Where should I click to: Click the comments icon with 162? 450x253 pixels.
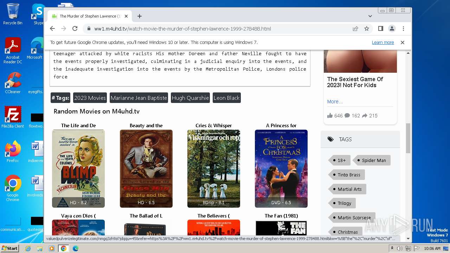[x=347, y=116]
